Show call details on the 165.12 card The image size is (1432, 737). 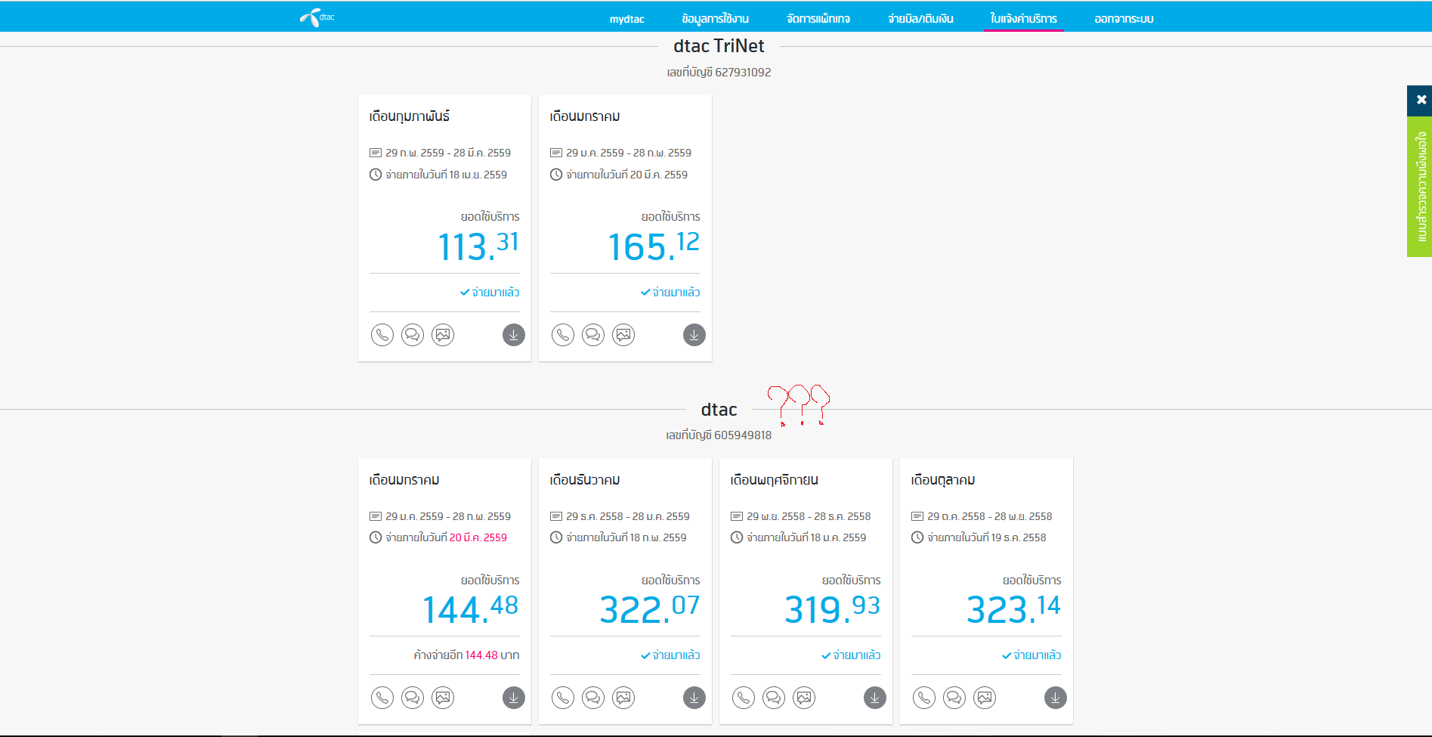[x=563, y=335]
